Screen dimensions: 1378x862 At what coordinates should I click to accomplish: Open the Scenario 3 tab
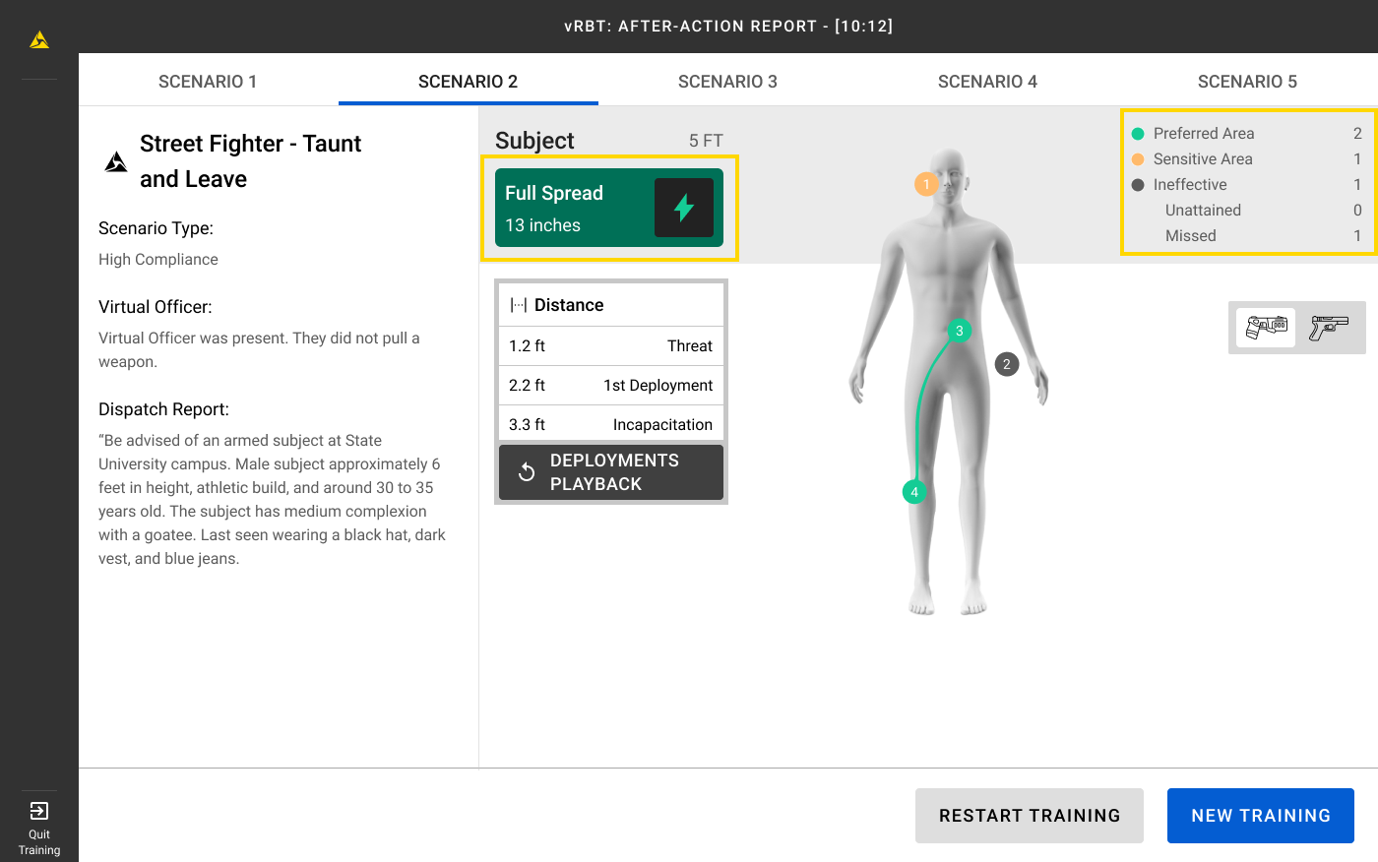point(727,82)
